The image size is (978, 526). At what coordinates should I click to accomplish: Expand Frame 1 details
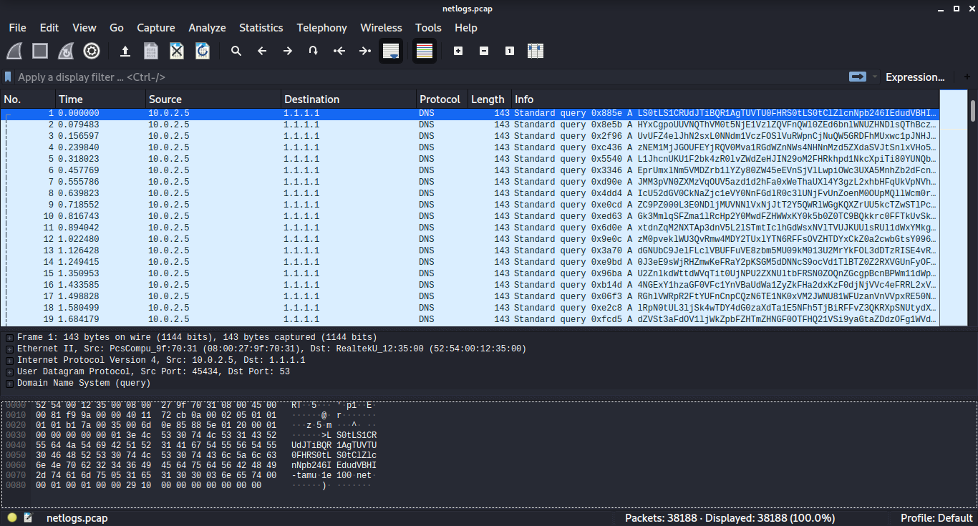click(9, 337)
